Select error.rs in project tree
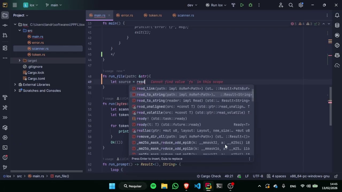 point(38,43)
